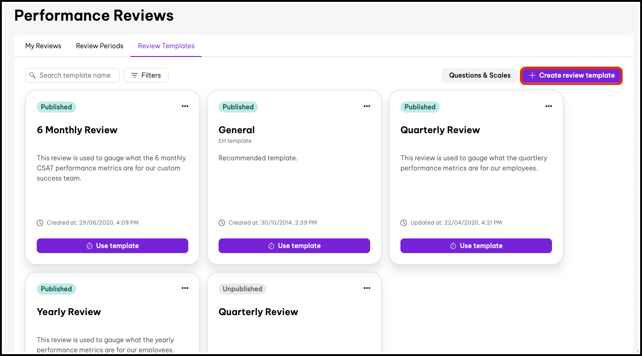The image size is (642, 356).
Task: Click the 6 Monthly Review title
Action: coord(77,130)
